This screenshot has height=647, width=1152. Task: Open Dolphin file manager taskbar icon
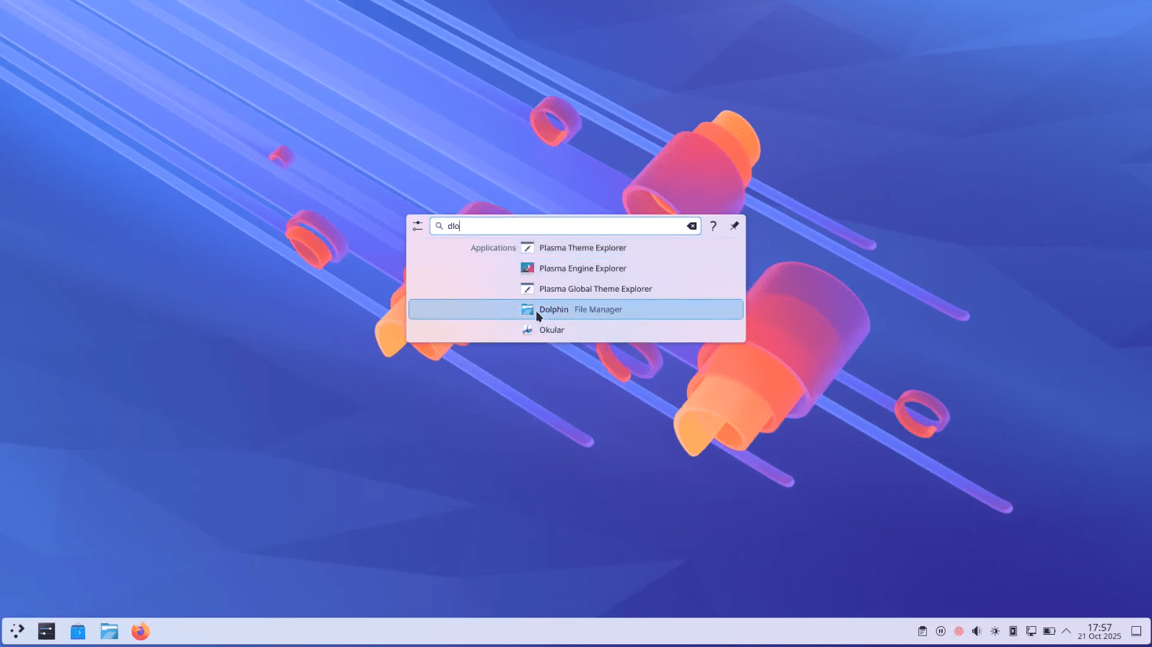[109, 631]
